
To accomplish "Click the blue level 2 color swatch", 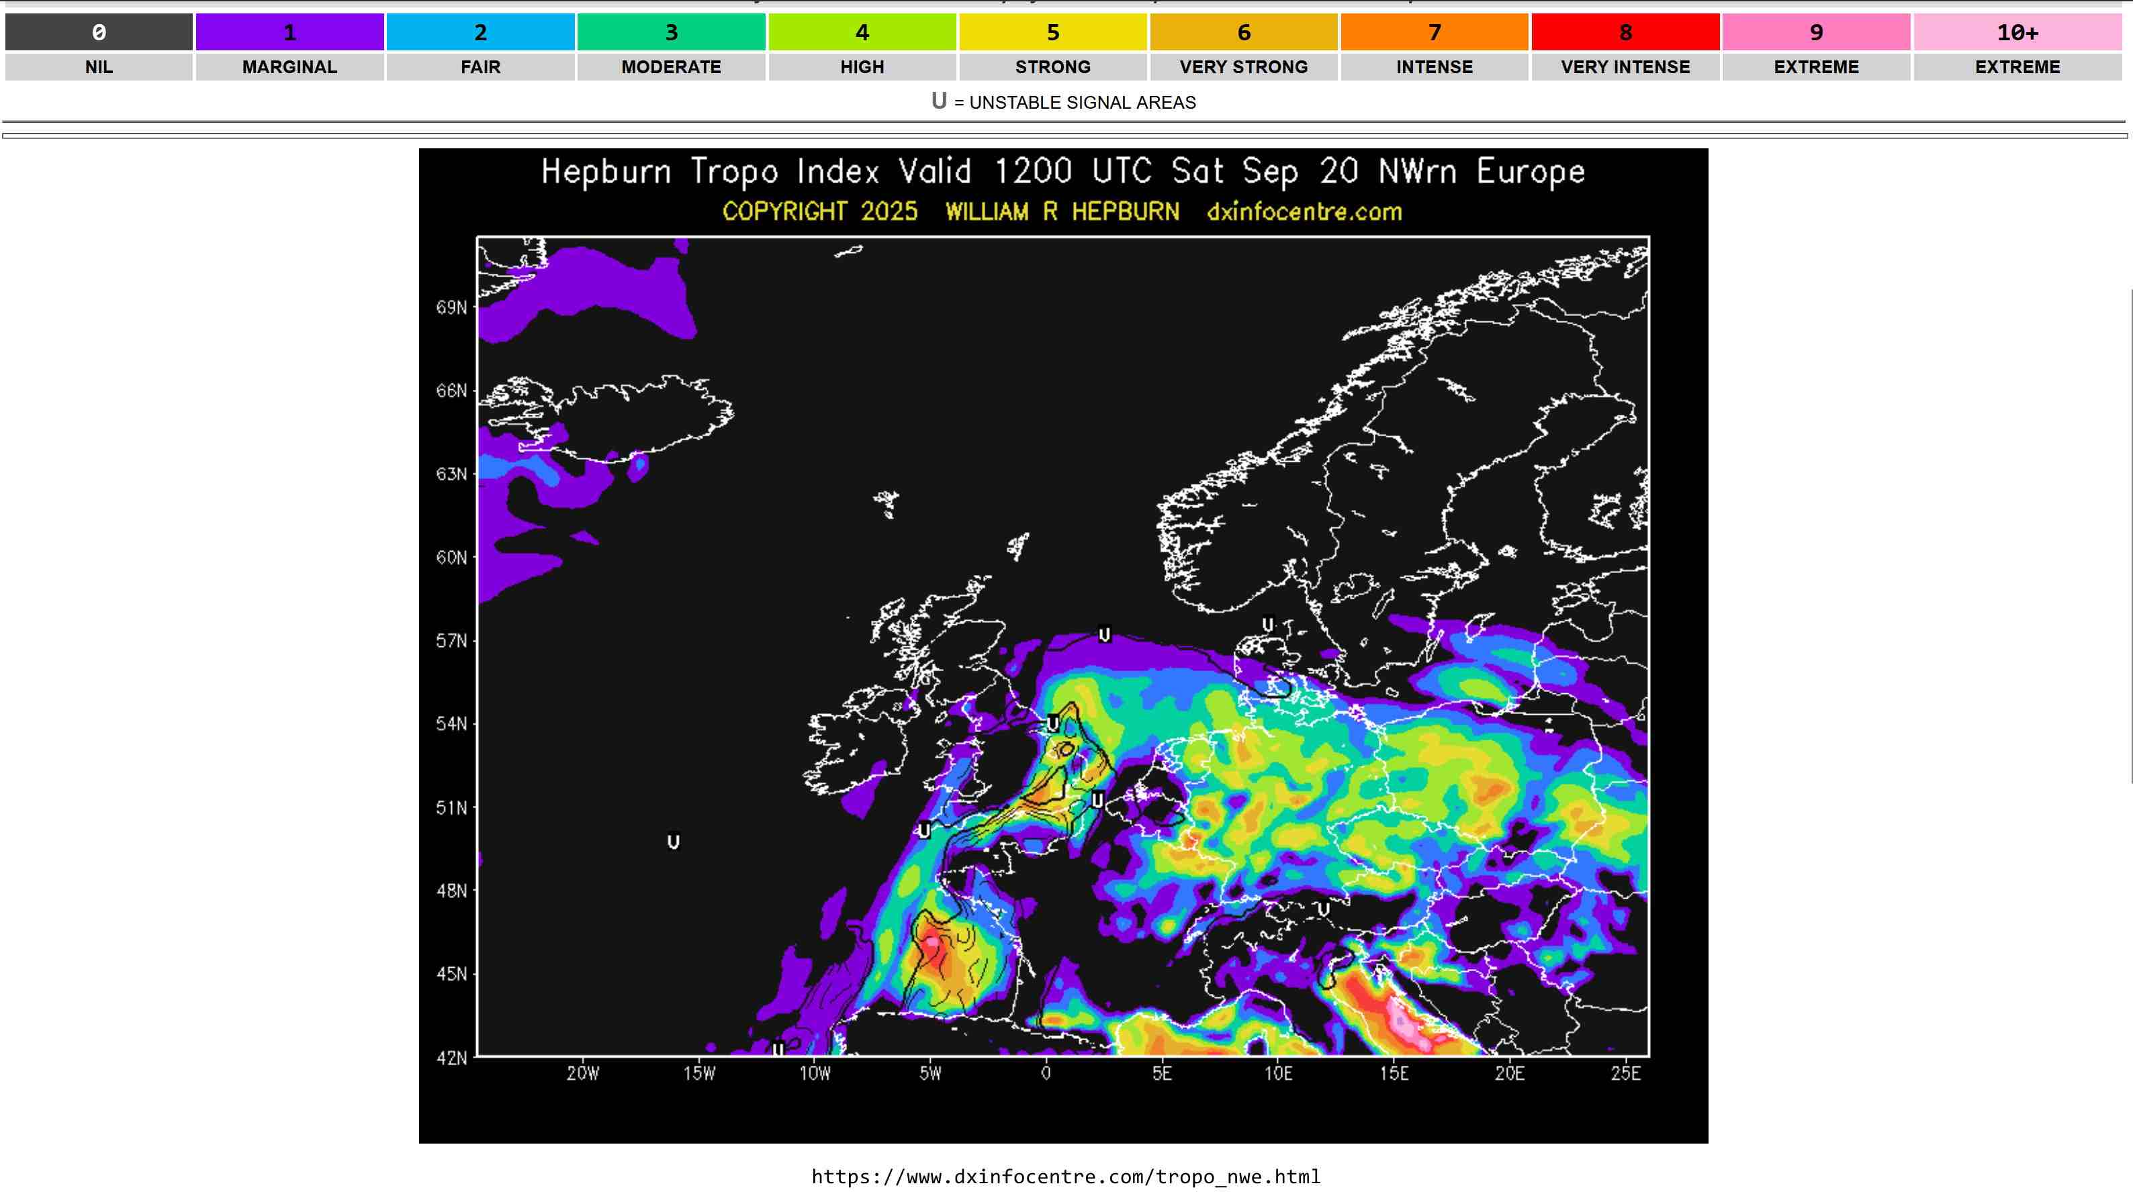I will (x=480, y=32).
